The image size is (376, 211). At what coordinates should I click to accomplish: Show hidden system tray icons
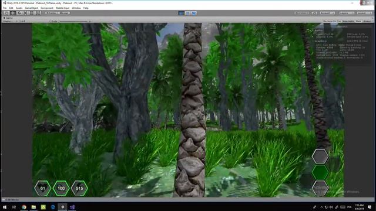pyautogui.click(x=321, y=207)
